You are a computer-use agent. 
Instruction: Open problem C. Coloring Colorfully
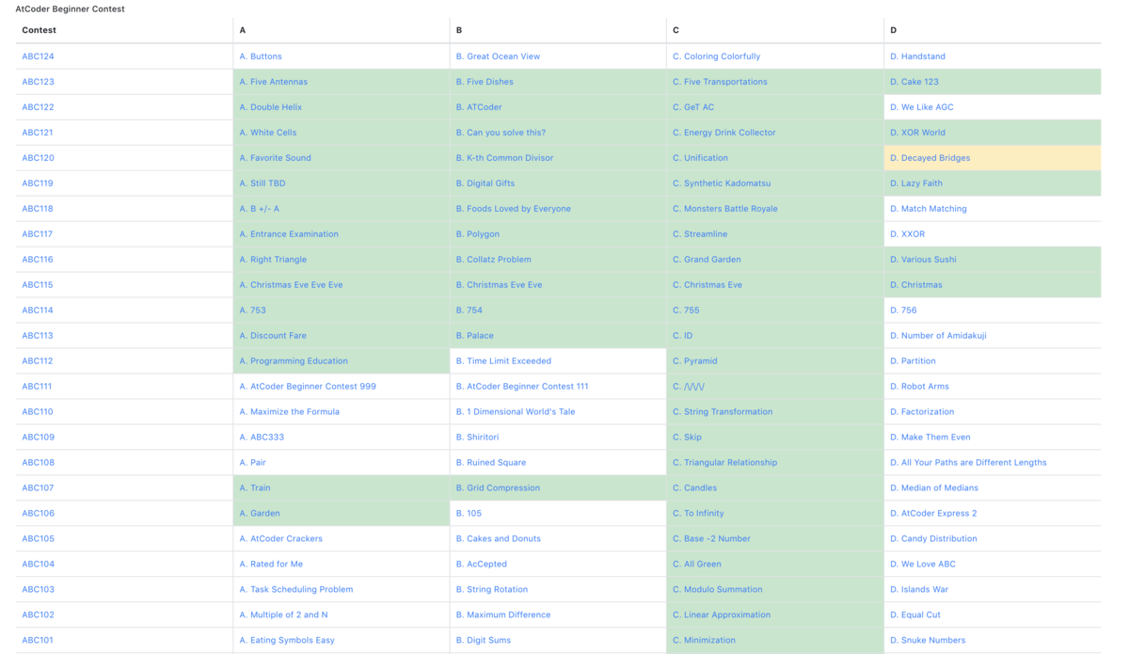(x=716, y=56)
